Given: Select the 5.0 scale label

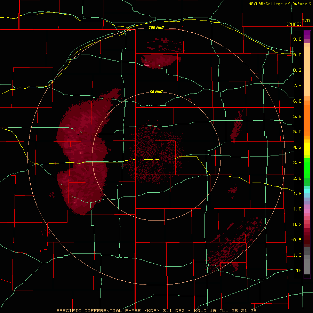Looking at the screenshot, I should pyautogui.click(x=297, y=132).
